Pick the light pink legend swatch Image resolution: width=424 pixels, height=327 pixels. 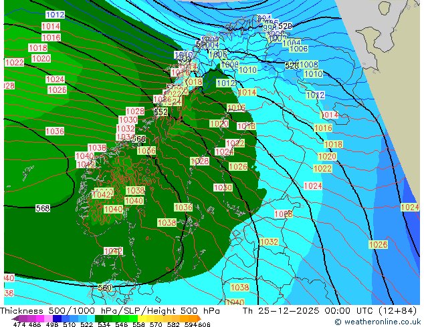point(48,318)
